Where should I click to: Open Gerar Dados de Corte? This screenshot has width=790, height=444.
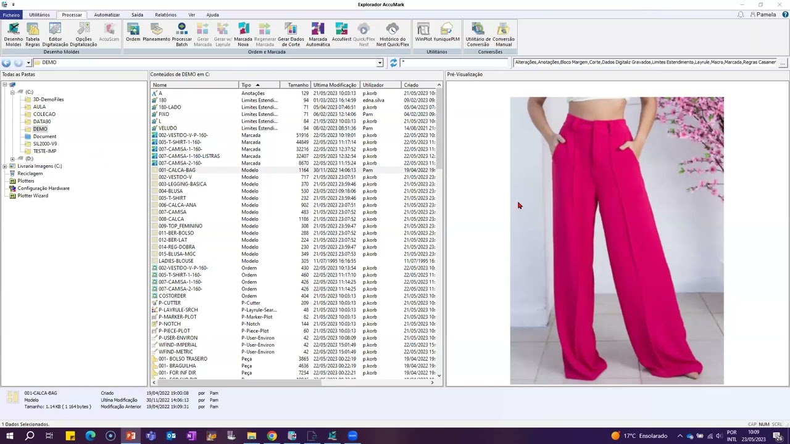click(x=291, y=34)
